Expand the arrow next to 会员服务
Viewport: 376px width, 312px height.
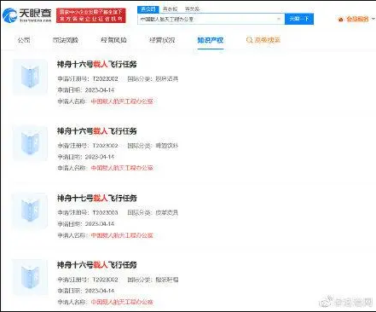373,19
